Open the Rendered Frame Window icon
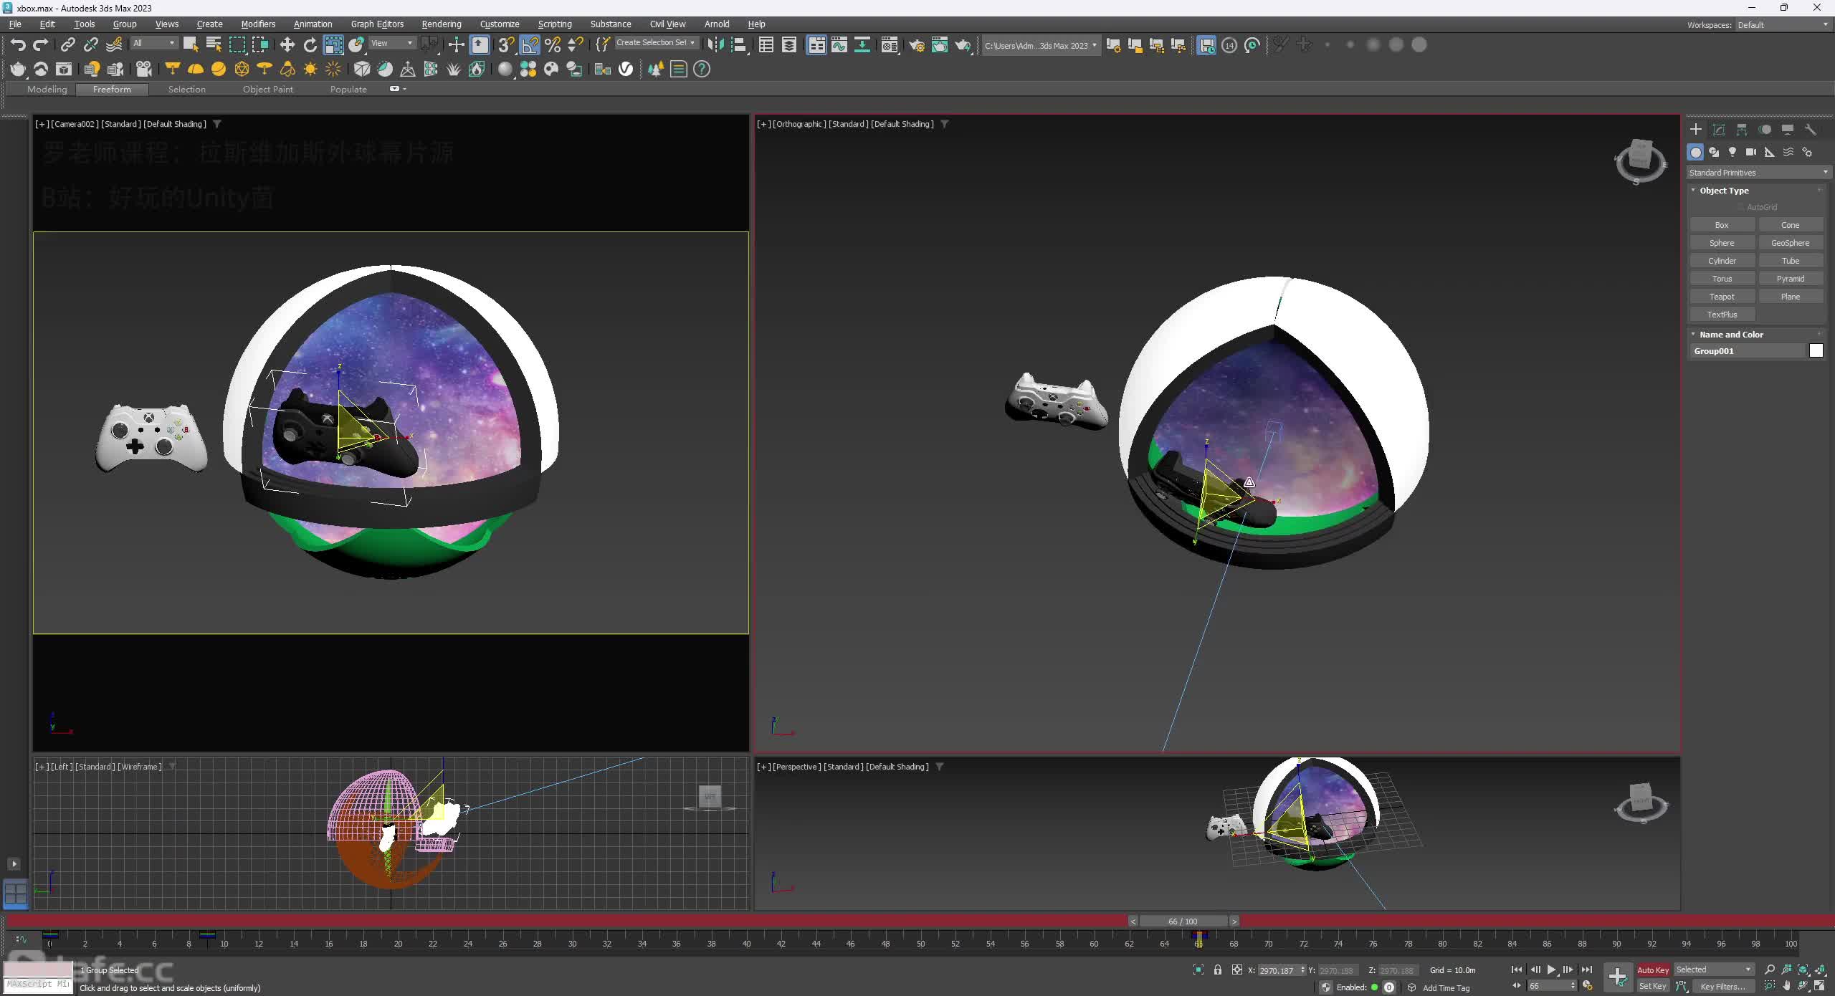1835x996 pixels. 940,45
